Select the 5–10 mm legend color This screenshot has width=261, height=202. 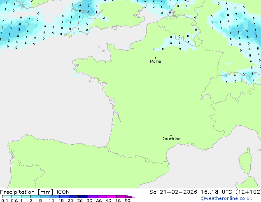pyautogui.click(x=45, y=197)
